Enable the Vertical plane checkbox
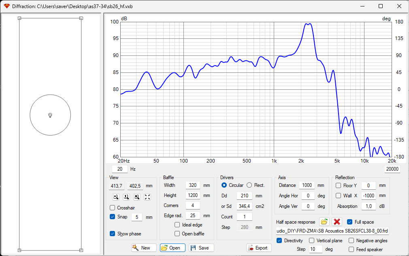The image size is (409, 256). pos(311,240)
